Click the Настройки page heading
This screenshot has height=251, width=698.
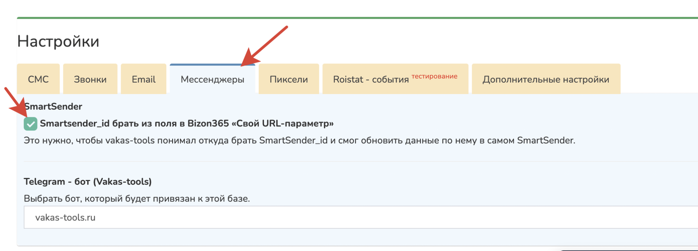58,41
